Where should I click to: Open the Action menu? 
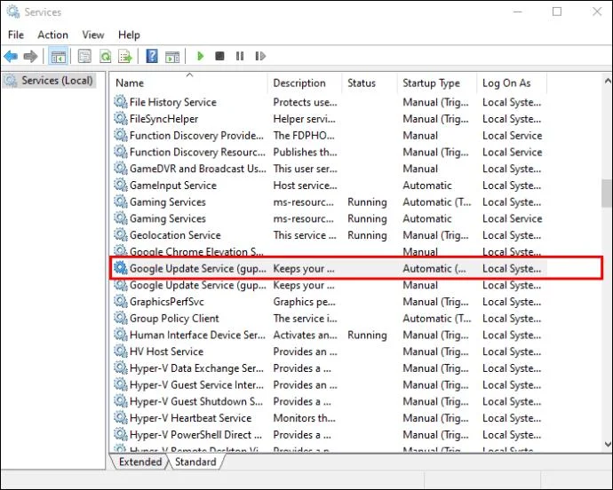click(x=52, y=35)
